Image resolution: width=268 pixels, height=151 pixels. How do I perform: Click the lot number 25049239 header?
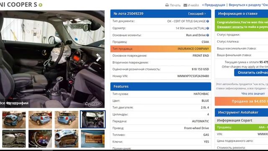129,13
